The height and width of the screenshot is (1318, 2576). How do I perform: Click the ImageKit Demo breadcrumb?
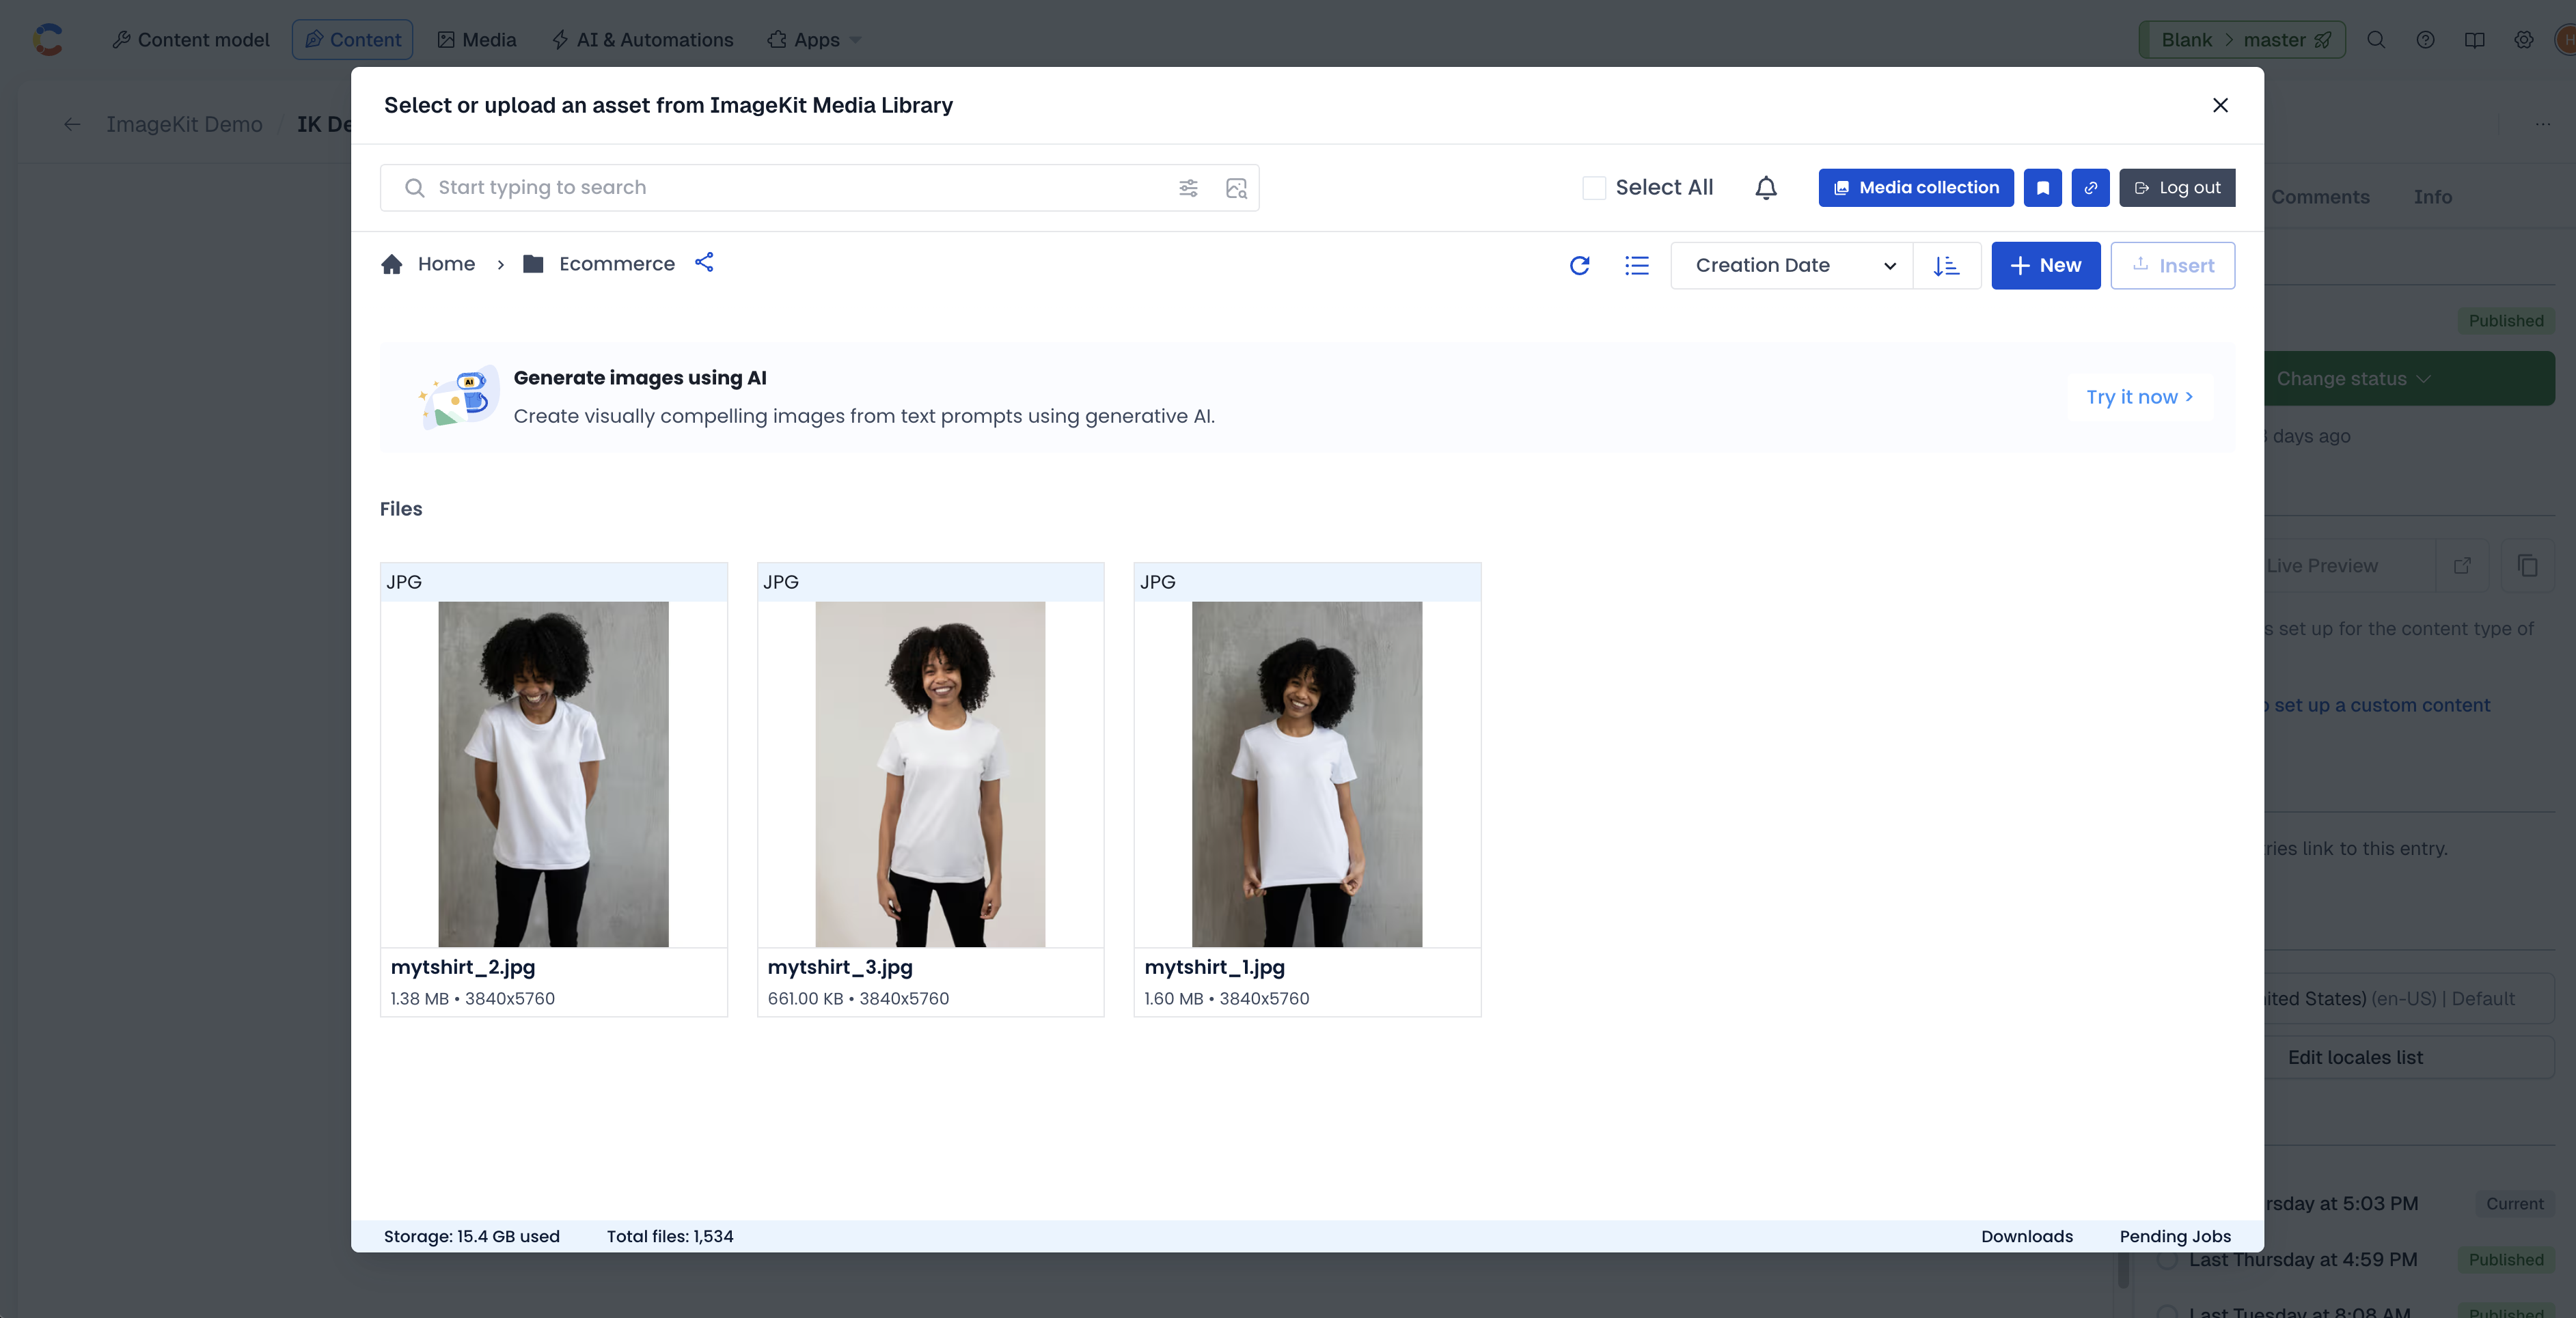[x=184, y=124]
